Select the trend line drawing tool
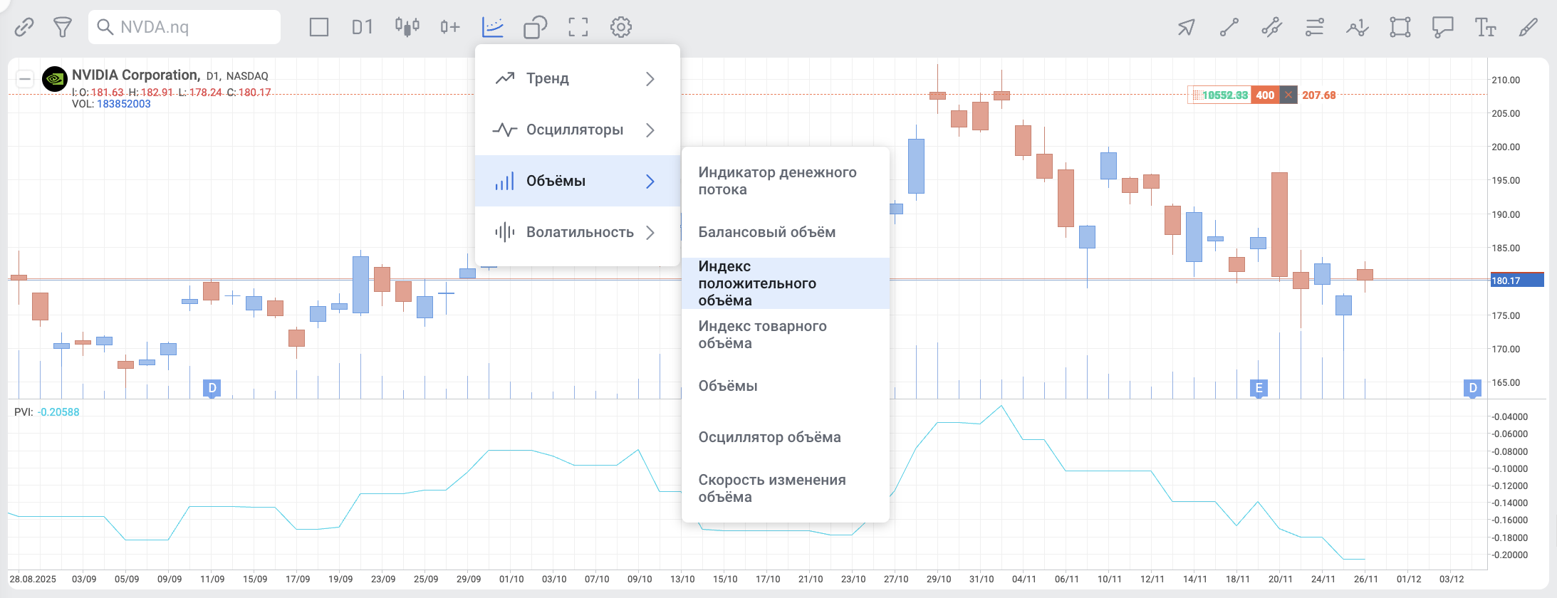The image size is (1557, 598). pos(1229,27)
